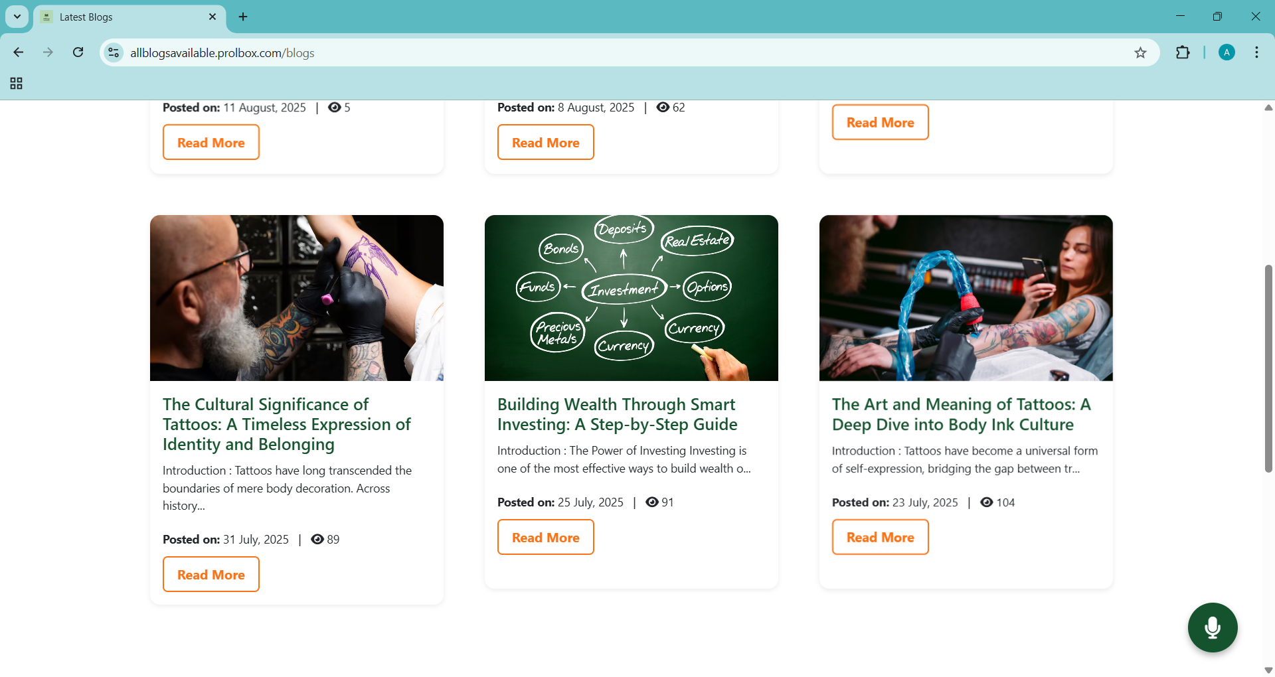This screenshot has height=677, width=1275.
Task: Click the investment chalkboard thumbnail image
Action: [x=631, y=298]
